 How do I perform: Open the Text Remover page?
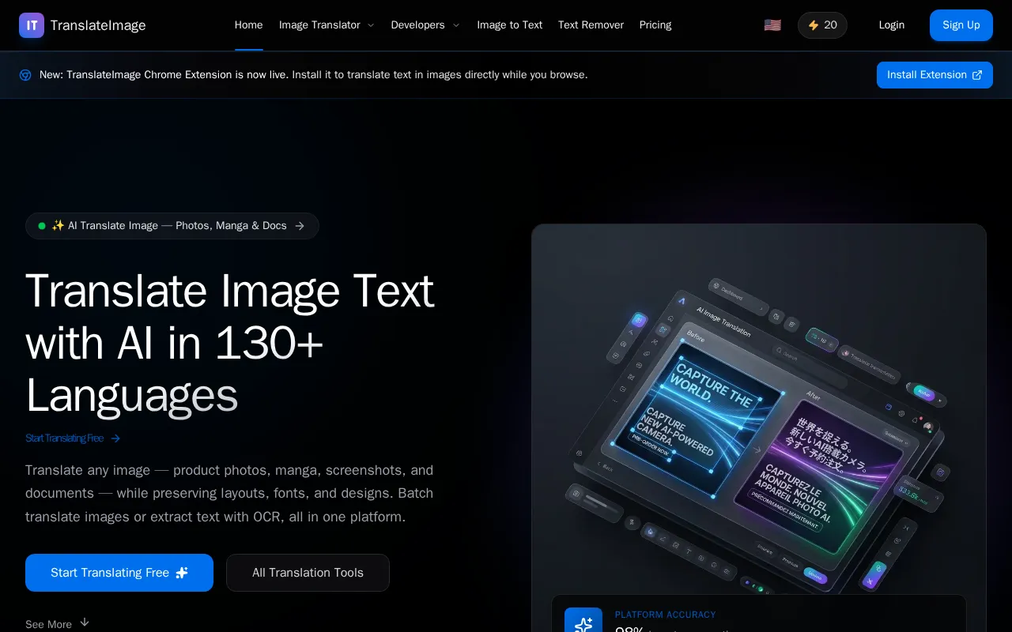tap(591, 25)
